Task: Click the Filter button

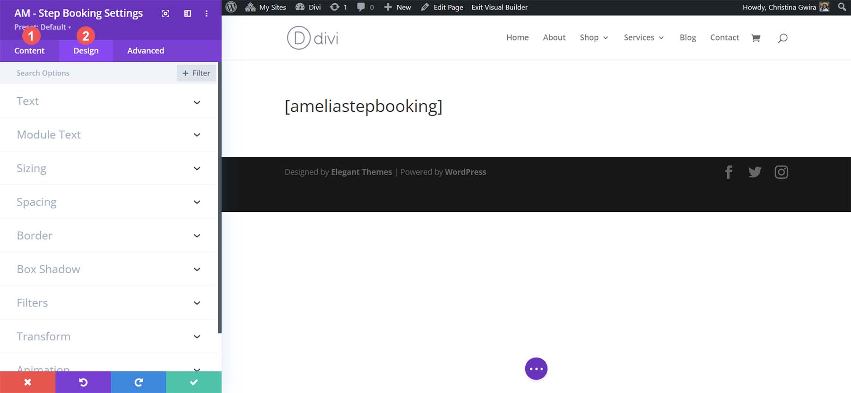Action: [x=196, y=73]
